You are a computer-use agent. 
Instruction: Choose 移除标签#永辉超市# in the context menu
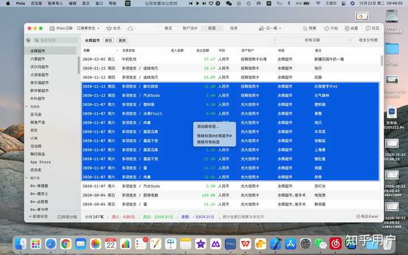[x=215, y=136]
